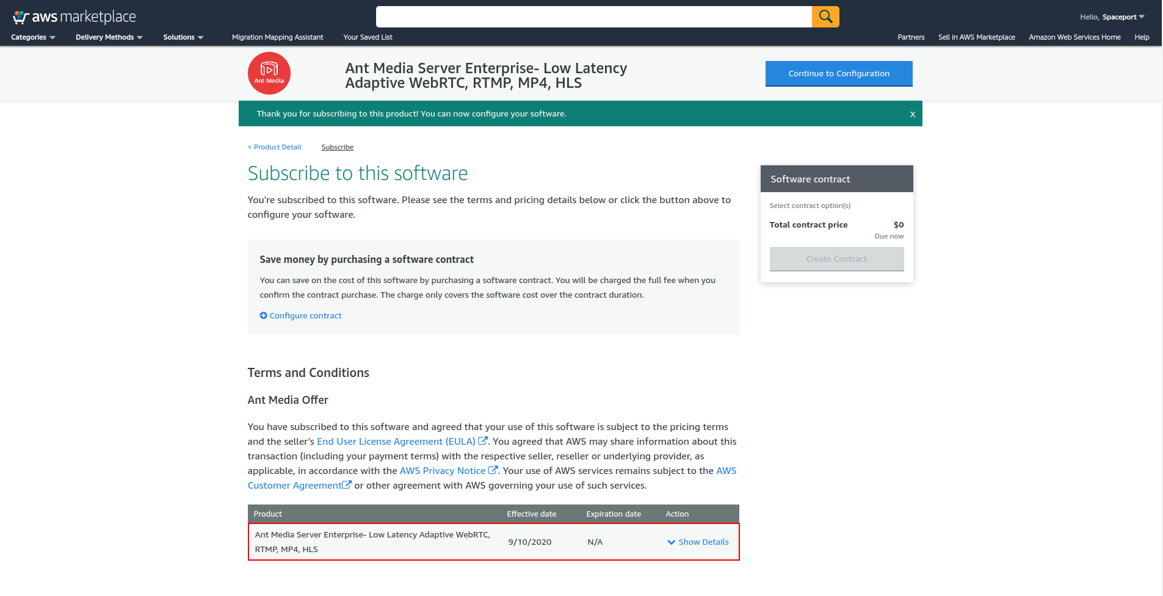
Task: Click Sell in AWS Marketplace
Action: 977,37
